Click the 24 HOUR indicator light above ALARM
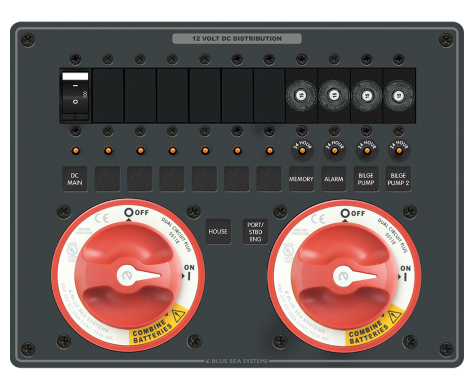The width and height of the screenshot is (475, 383). pyautogui.click(x=334, y=150)
